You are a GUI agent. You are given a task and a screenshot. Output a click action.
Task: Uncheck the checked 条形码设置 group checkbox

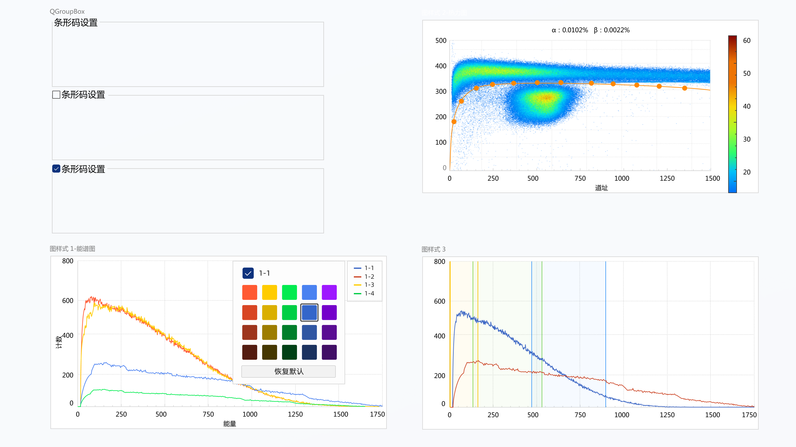pos(56,169)
